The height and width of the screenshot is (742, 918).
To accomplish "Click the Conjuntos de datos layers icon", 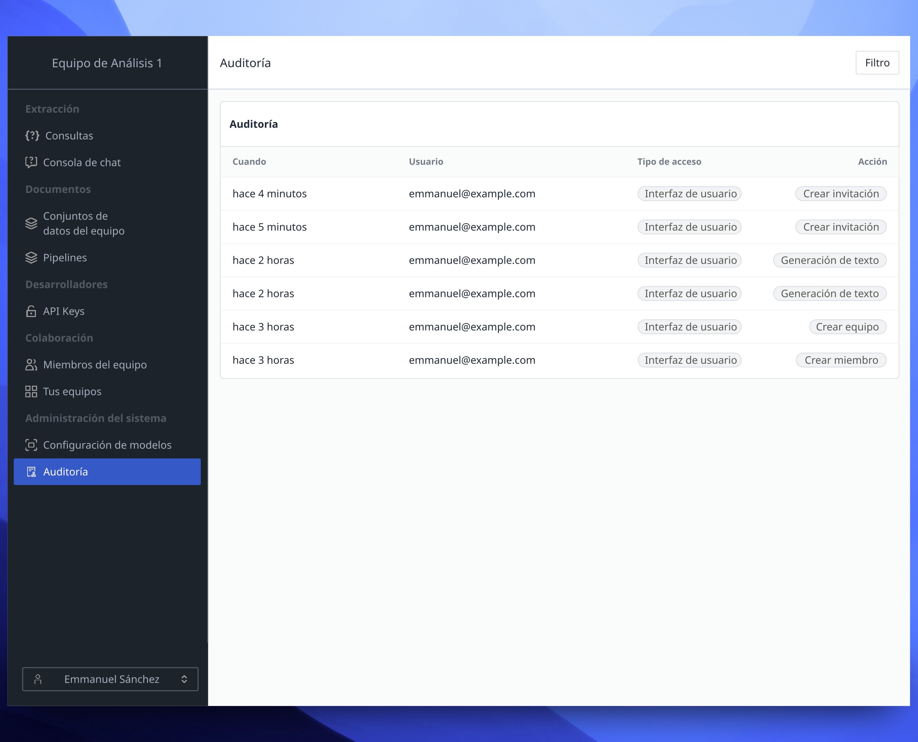I will (31, 224).
